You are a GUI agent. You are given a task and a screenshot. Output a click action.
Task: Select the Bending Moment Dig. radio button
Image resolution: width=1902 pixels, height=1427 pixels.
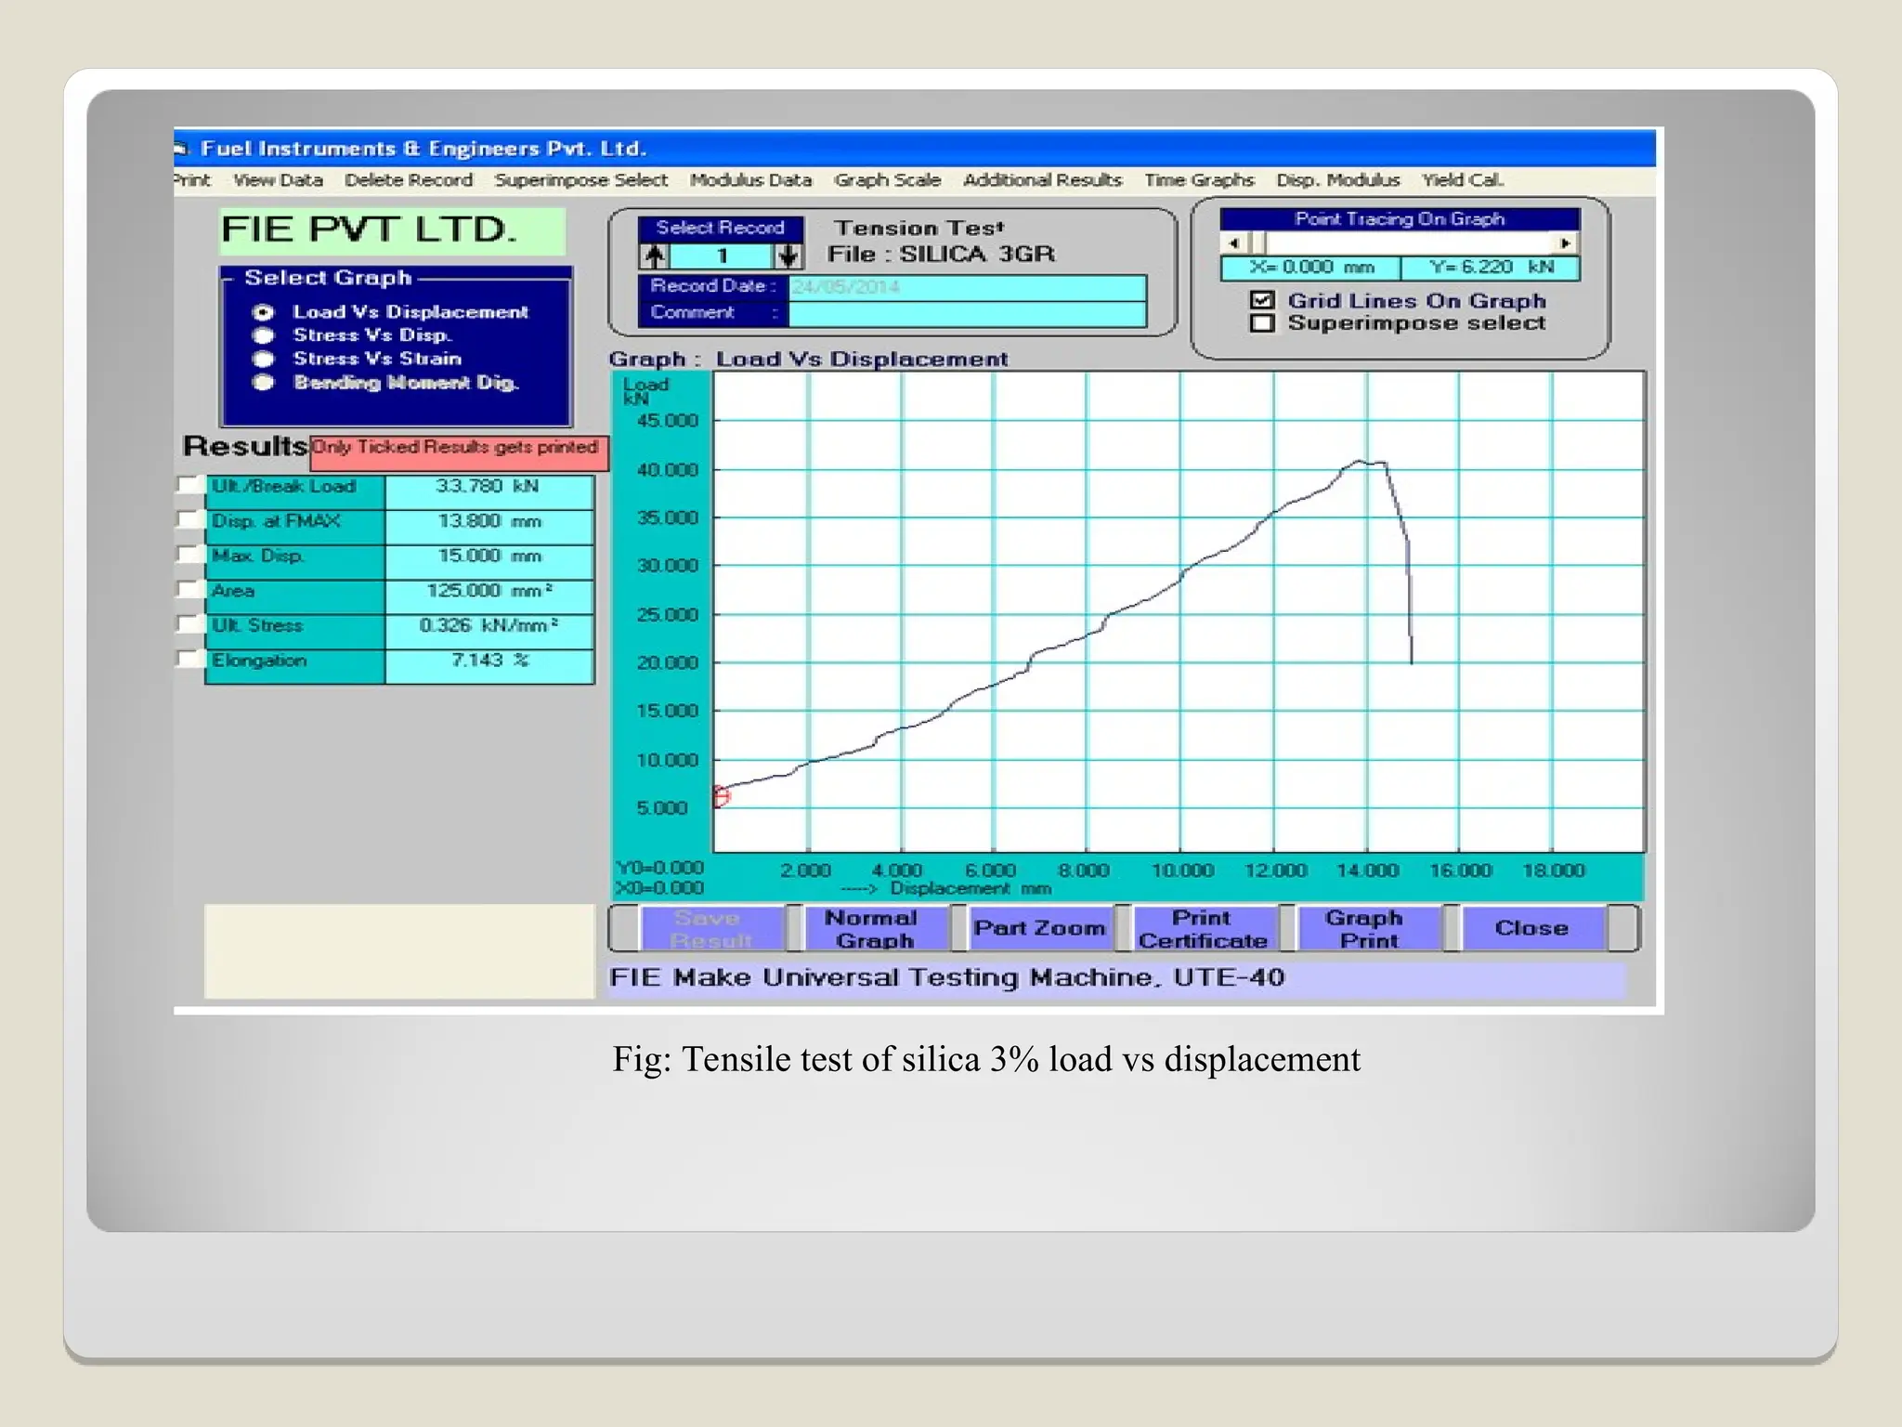point(264,382)
